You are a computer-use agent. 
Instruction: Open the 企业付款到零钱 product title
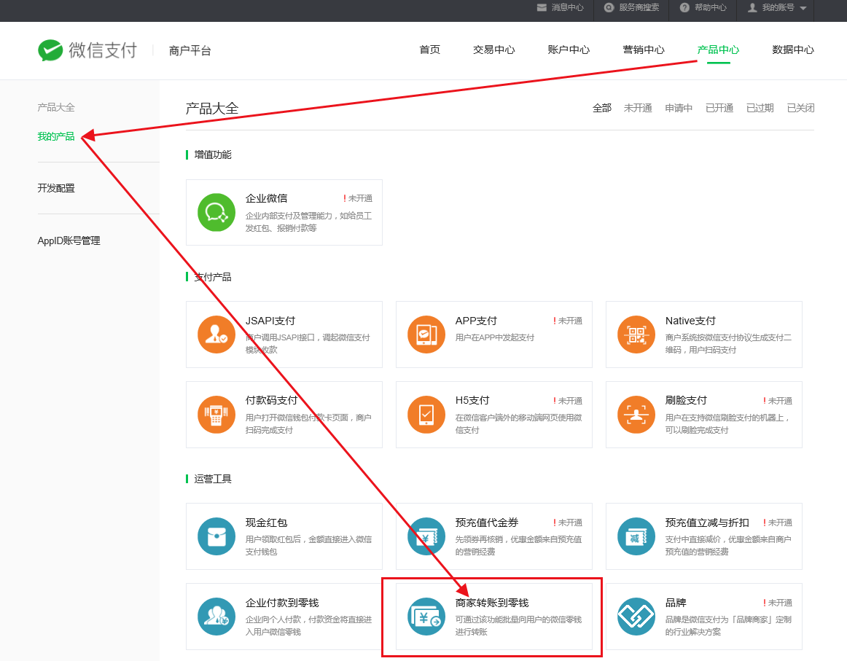282,603
